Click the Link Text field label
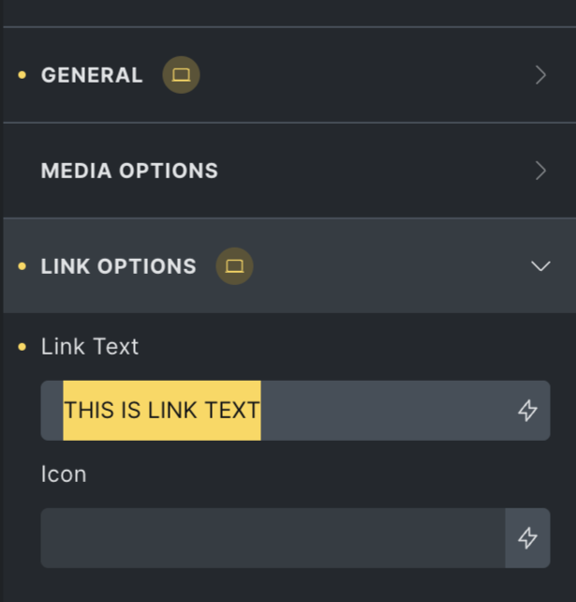 [x=90, y=347]
